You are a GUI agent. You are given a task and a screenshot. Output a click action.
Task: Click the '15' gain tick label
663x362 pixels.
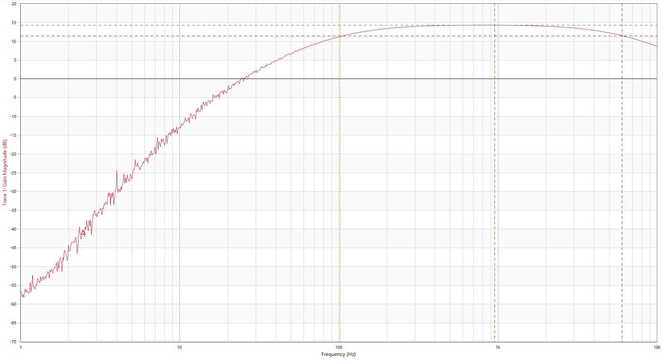coord(14,23)
